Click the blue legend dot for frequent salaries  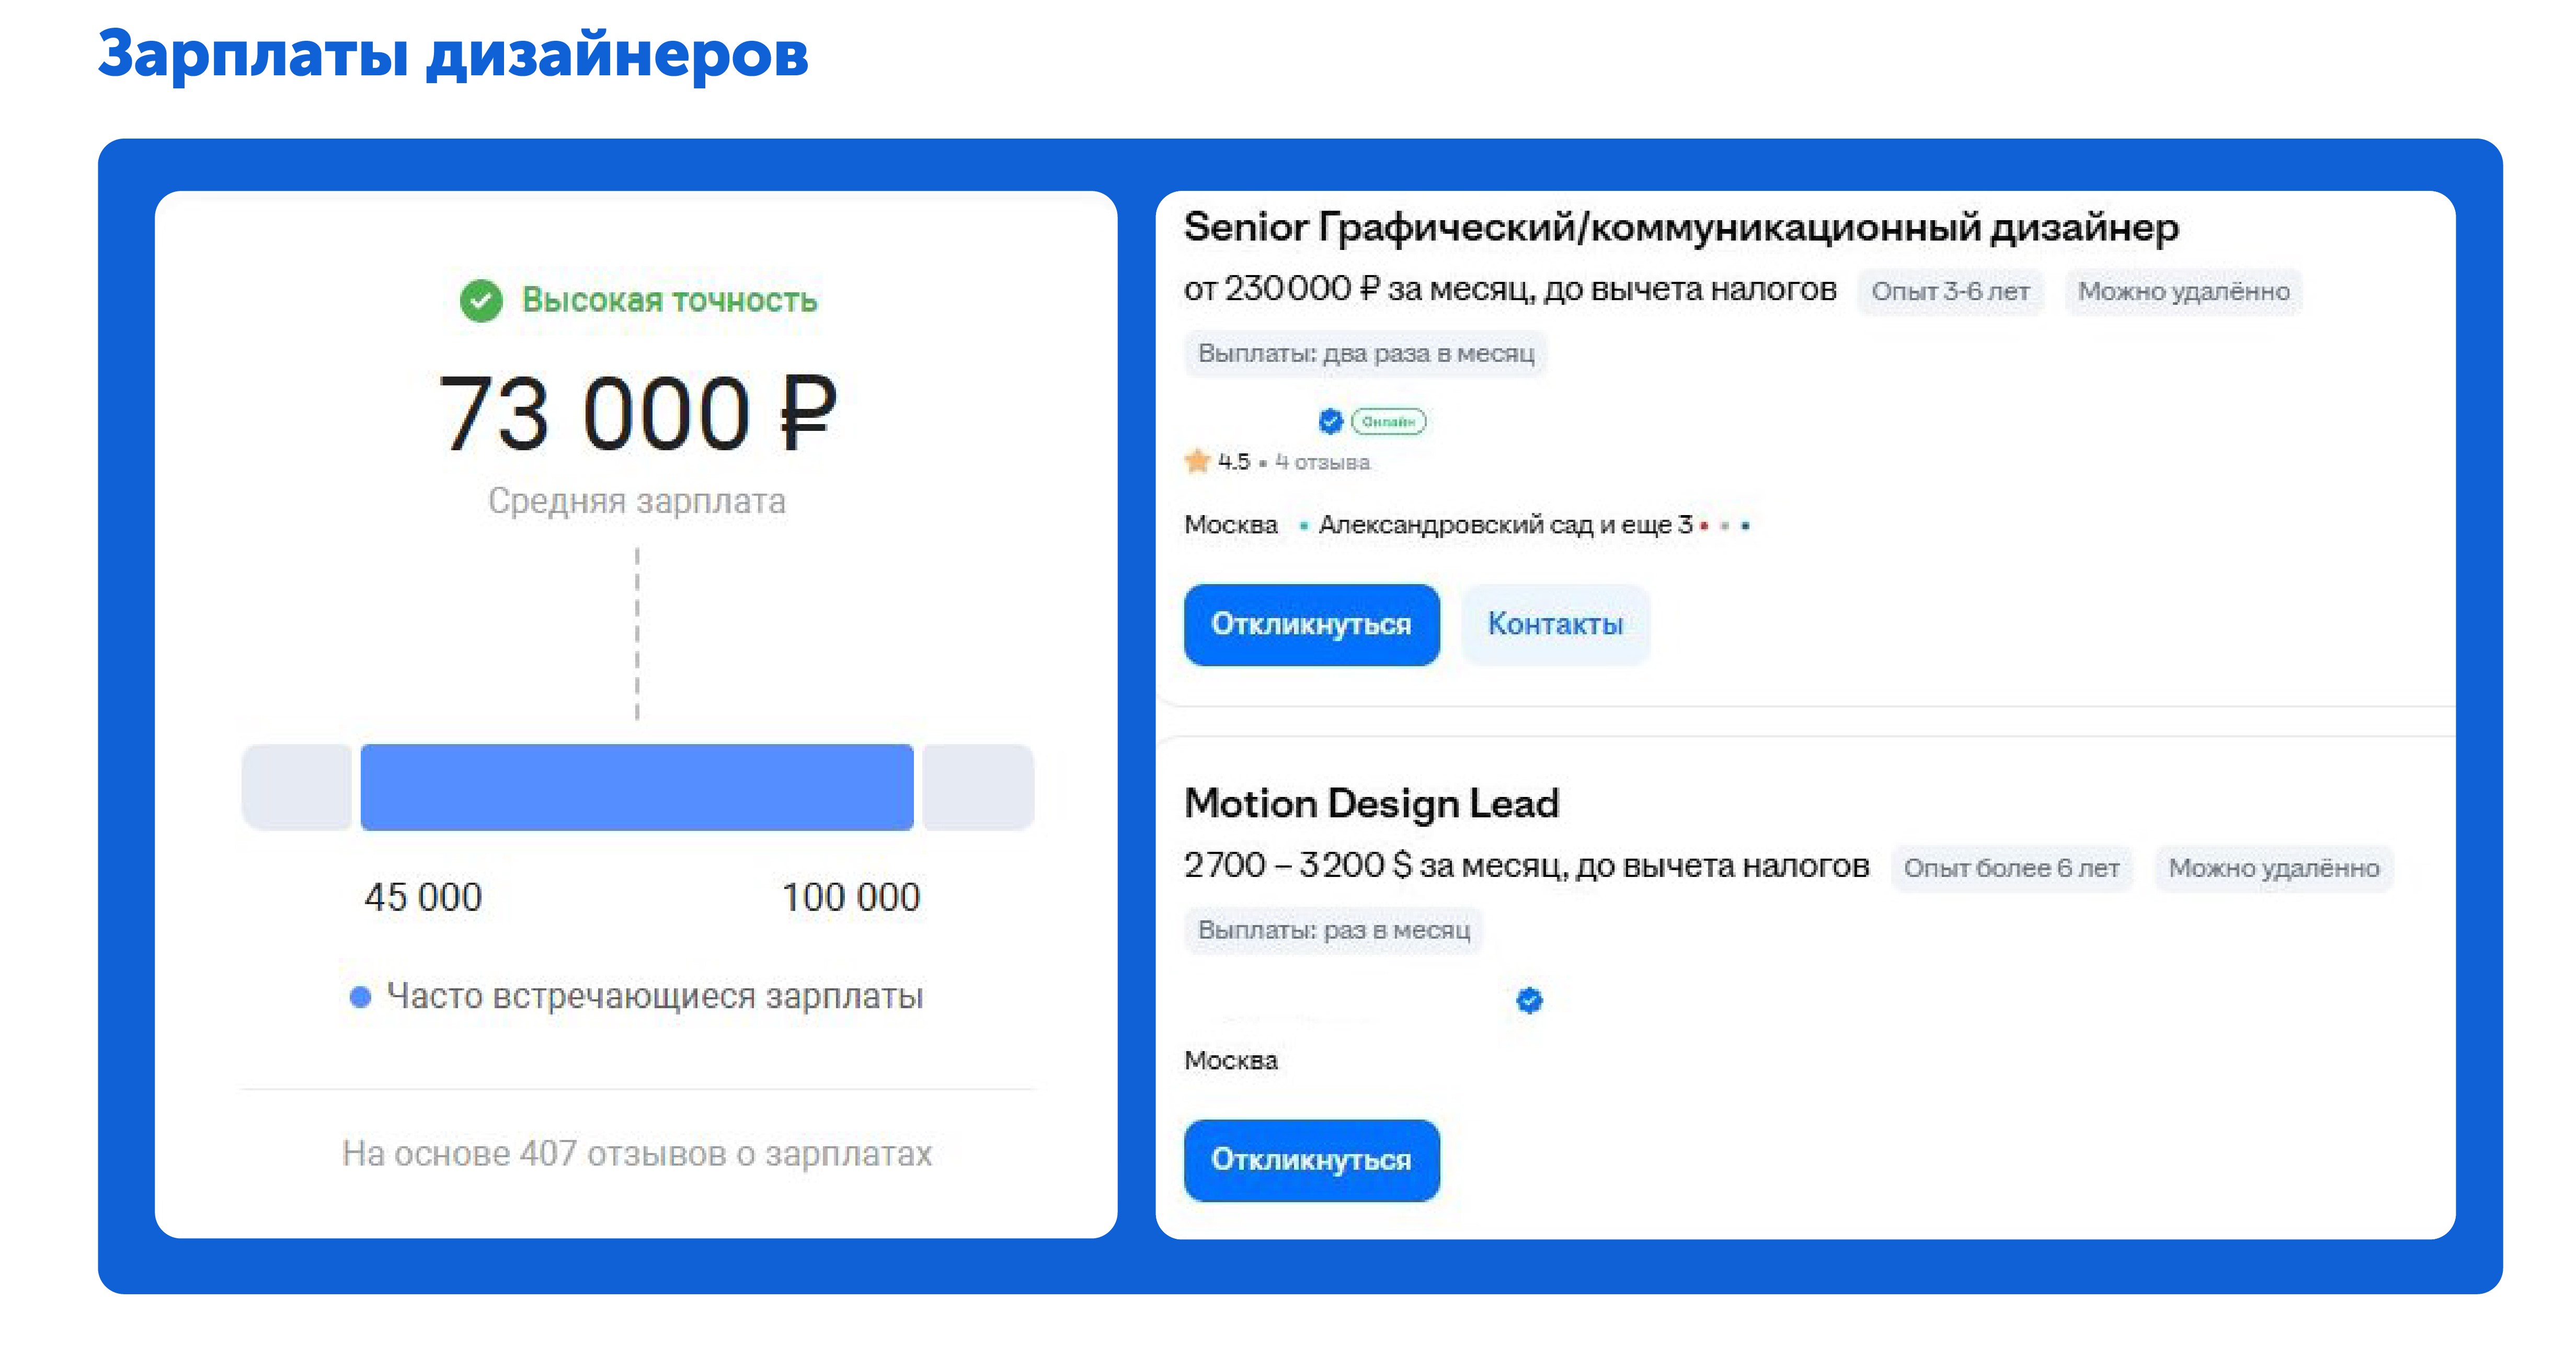tap(360, 996)
